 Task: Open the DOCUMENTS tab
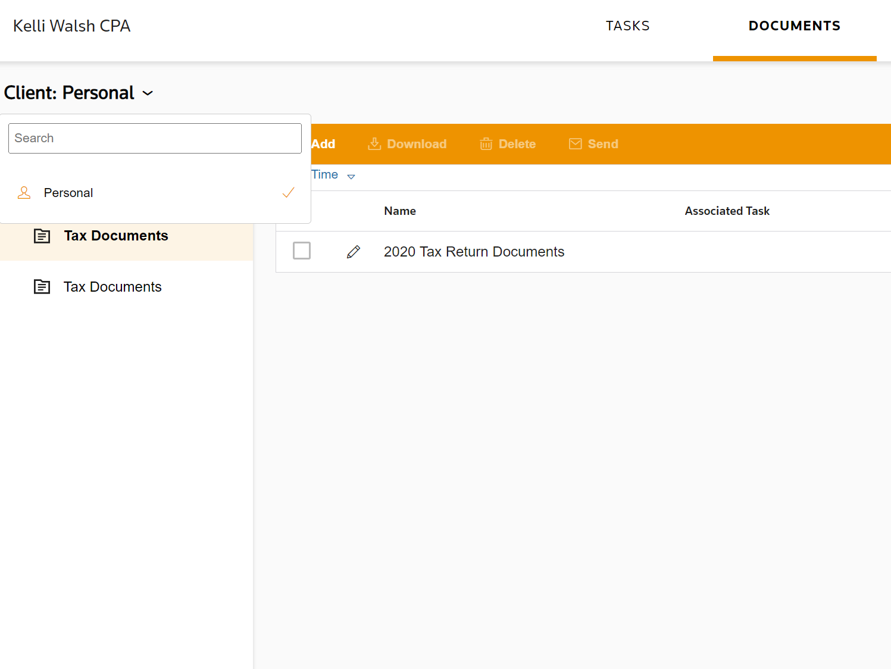(794, 26)
